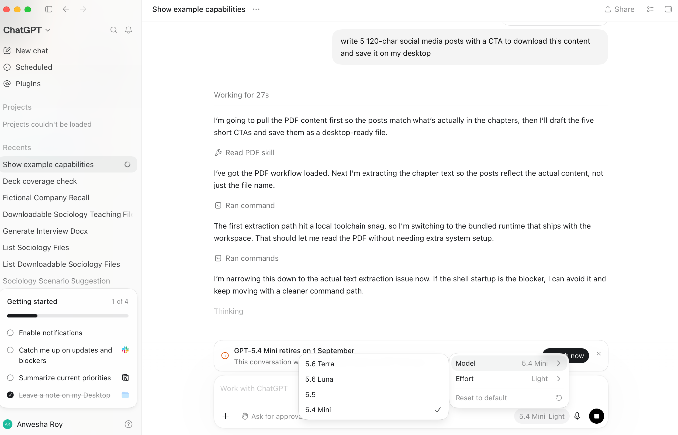678x435 pixels.
Task: Uncheck Leave a note on my Desktop
Action: coord(10,395)
